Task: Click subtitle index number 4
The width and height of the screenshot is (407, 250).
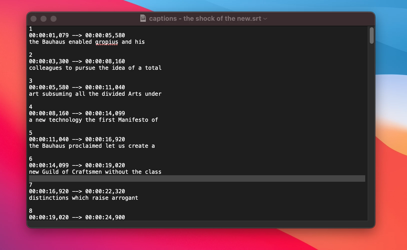Action: click(x=31, y=107)
